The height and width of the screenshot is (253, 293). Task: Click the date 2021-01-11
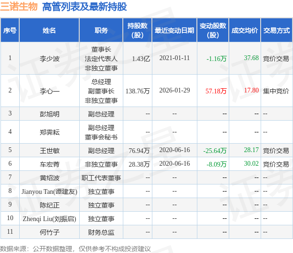click(174, 58)
